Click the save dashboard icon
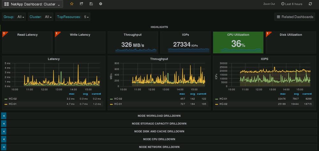 pos(91,4)
